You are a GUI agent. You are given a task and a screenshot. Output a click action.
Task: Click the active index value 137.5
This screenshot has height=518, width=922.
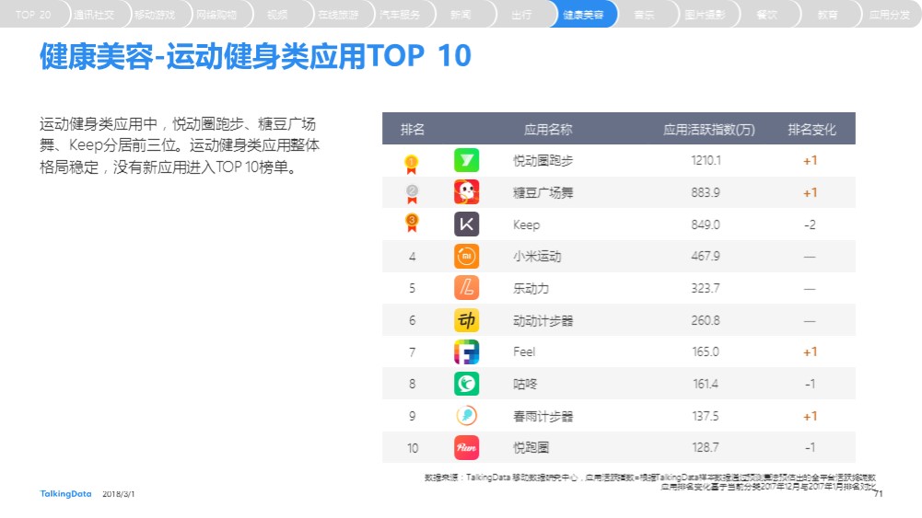[706, 416]
